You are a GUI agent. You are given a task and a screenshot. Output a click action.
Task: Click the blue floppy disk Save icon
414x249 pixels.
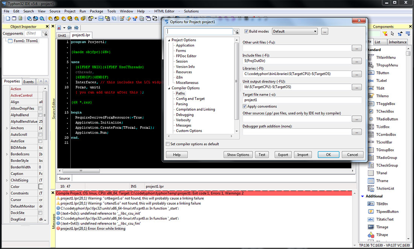click(x=101, y=18)
